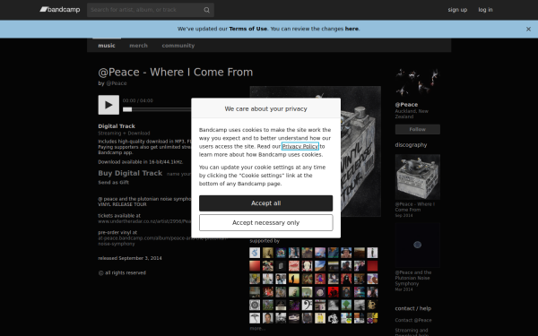
Task: Dismiss the Terms of Use banner
Action: click(528, 30)
